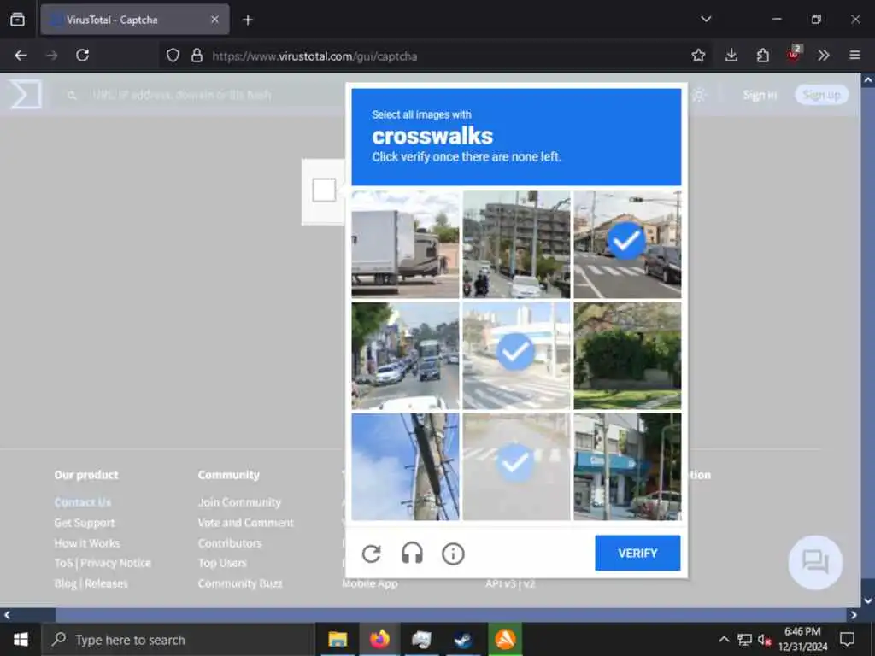The height and width of the screenshot is (656, 875).
Task: Select the utility pole against sky tile
Action: tap(405, 466)
